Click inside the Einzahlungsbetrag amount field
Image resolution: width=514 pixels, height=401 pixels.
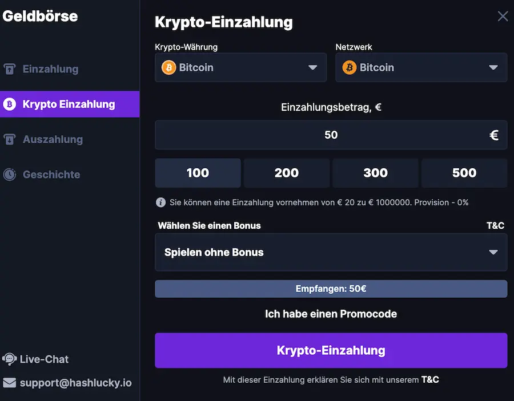(x=331, y=135)
